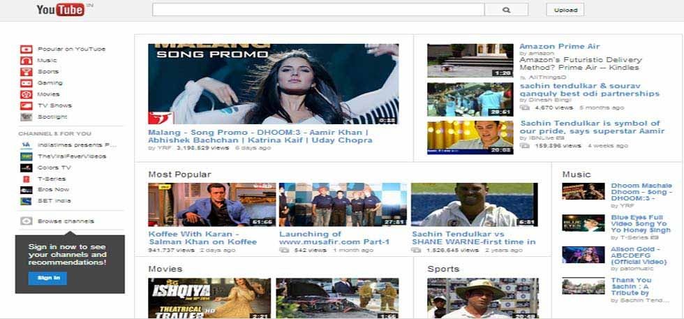This screenshot has height=319, width=684.
Task: Click the YouTube logo
Action: click(x=60, y=9)
